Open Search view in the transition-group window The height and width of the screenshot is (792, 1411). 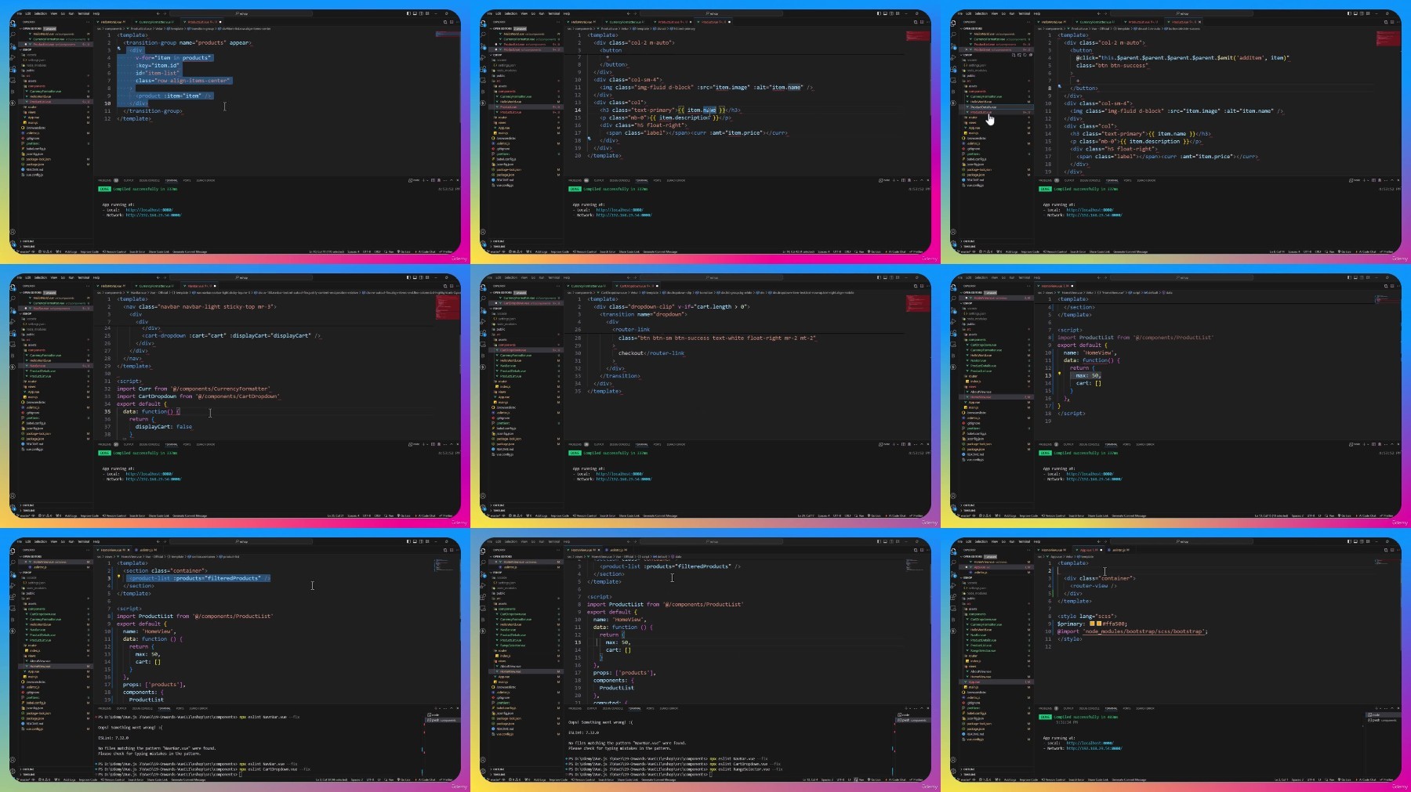tap(13, 36)
